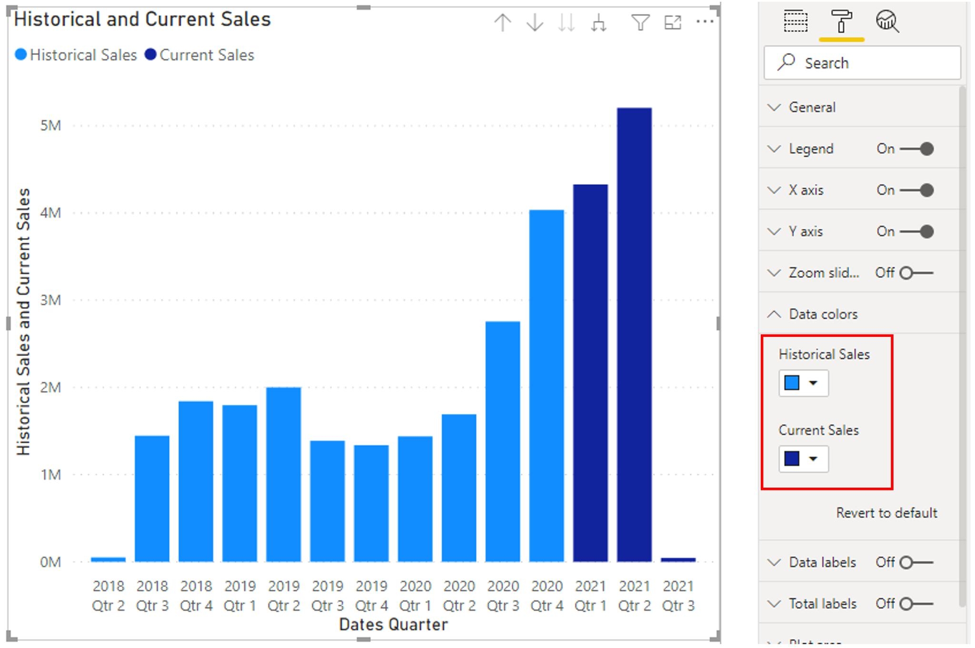
Task: Select the 2019 Qtr 2 bar
Action: point(283,474)
